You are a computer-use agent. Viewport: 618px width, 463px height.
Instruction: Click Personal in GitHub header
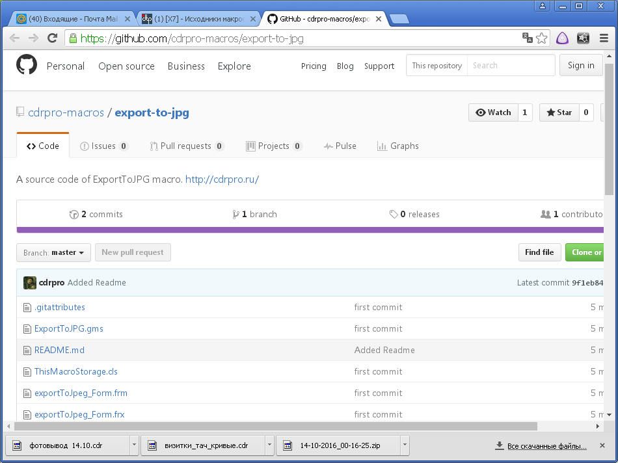click(x=66, y=66)
